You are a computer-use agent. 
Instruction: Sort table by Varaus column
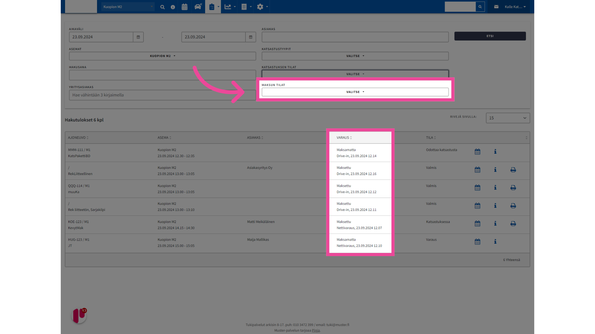344,138
